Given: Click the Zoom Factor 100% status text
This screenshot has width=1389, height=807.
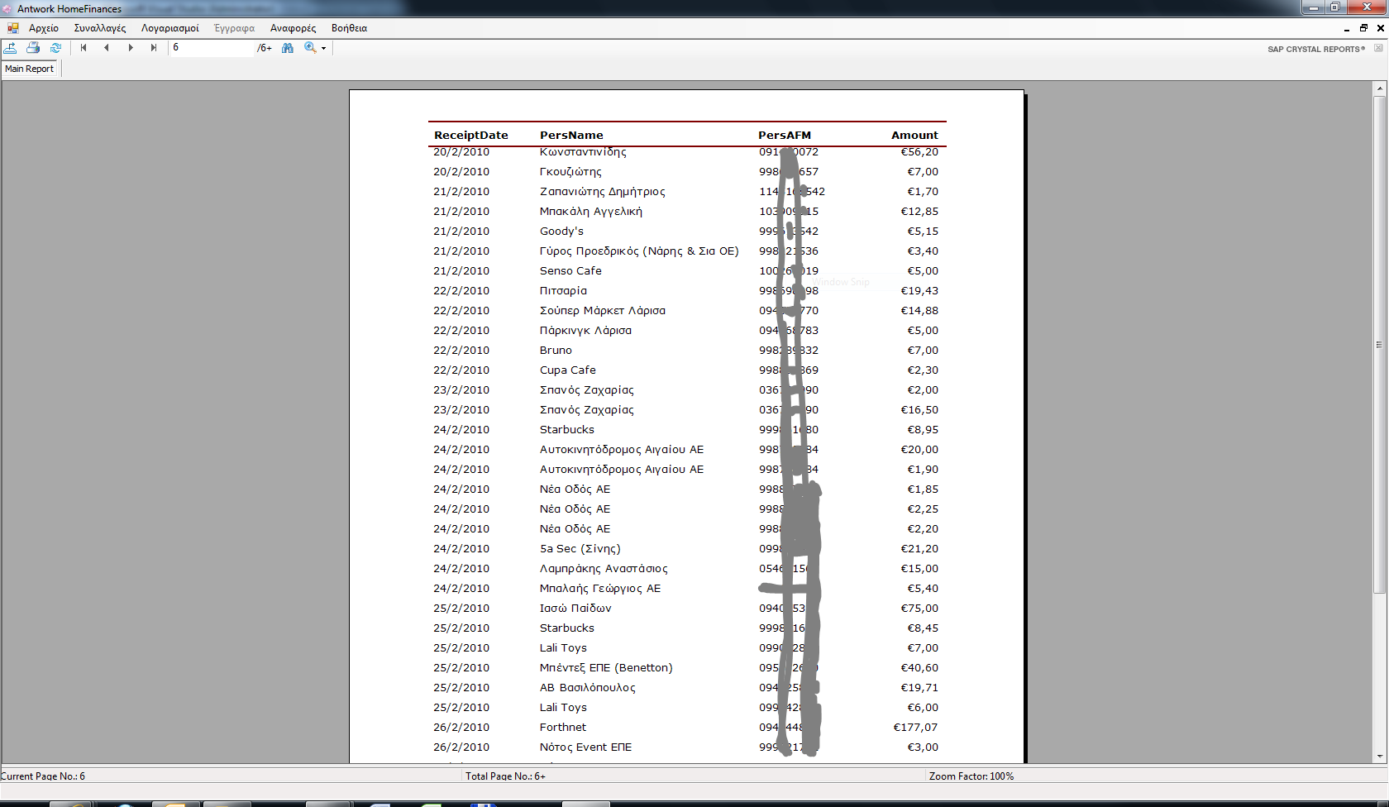Looking at the screenshot, I should (971, 776).
